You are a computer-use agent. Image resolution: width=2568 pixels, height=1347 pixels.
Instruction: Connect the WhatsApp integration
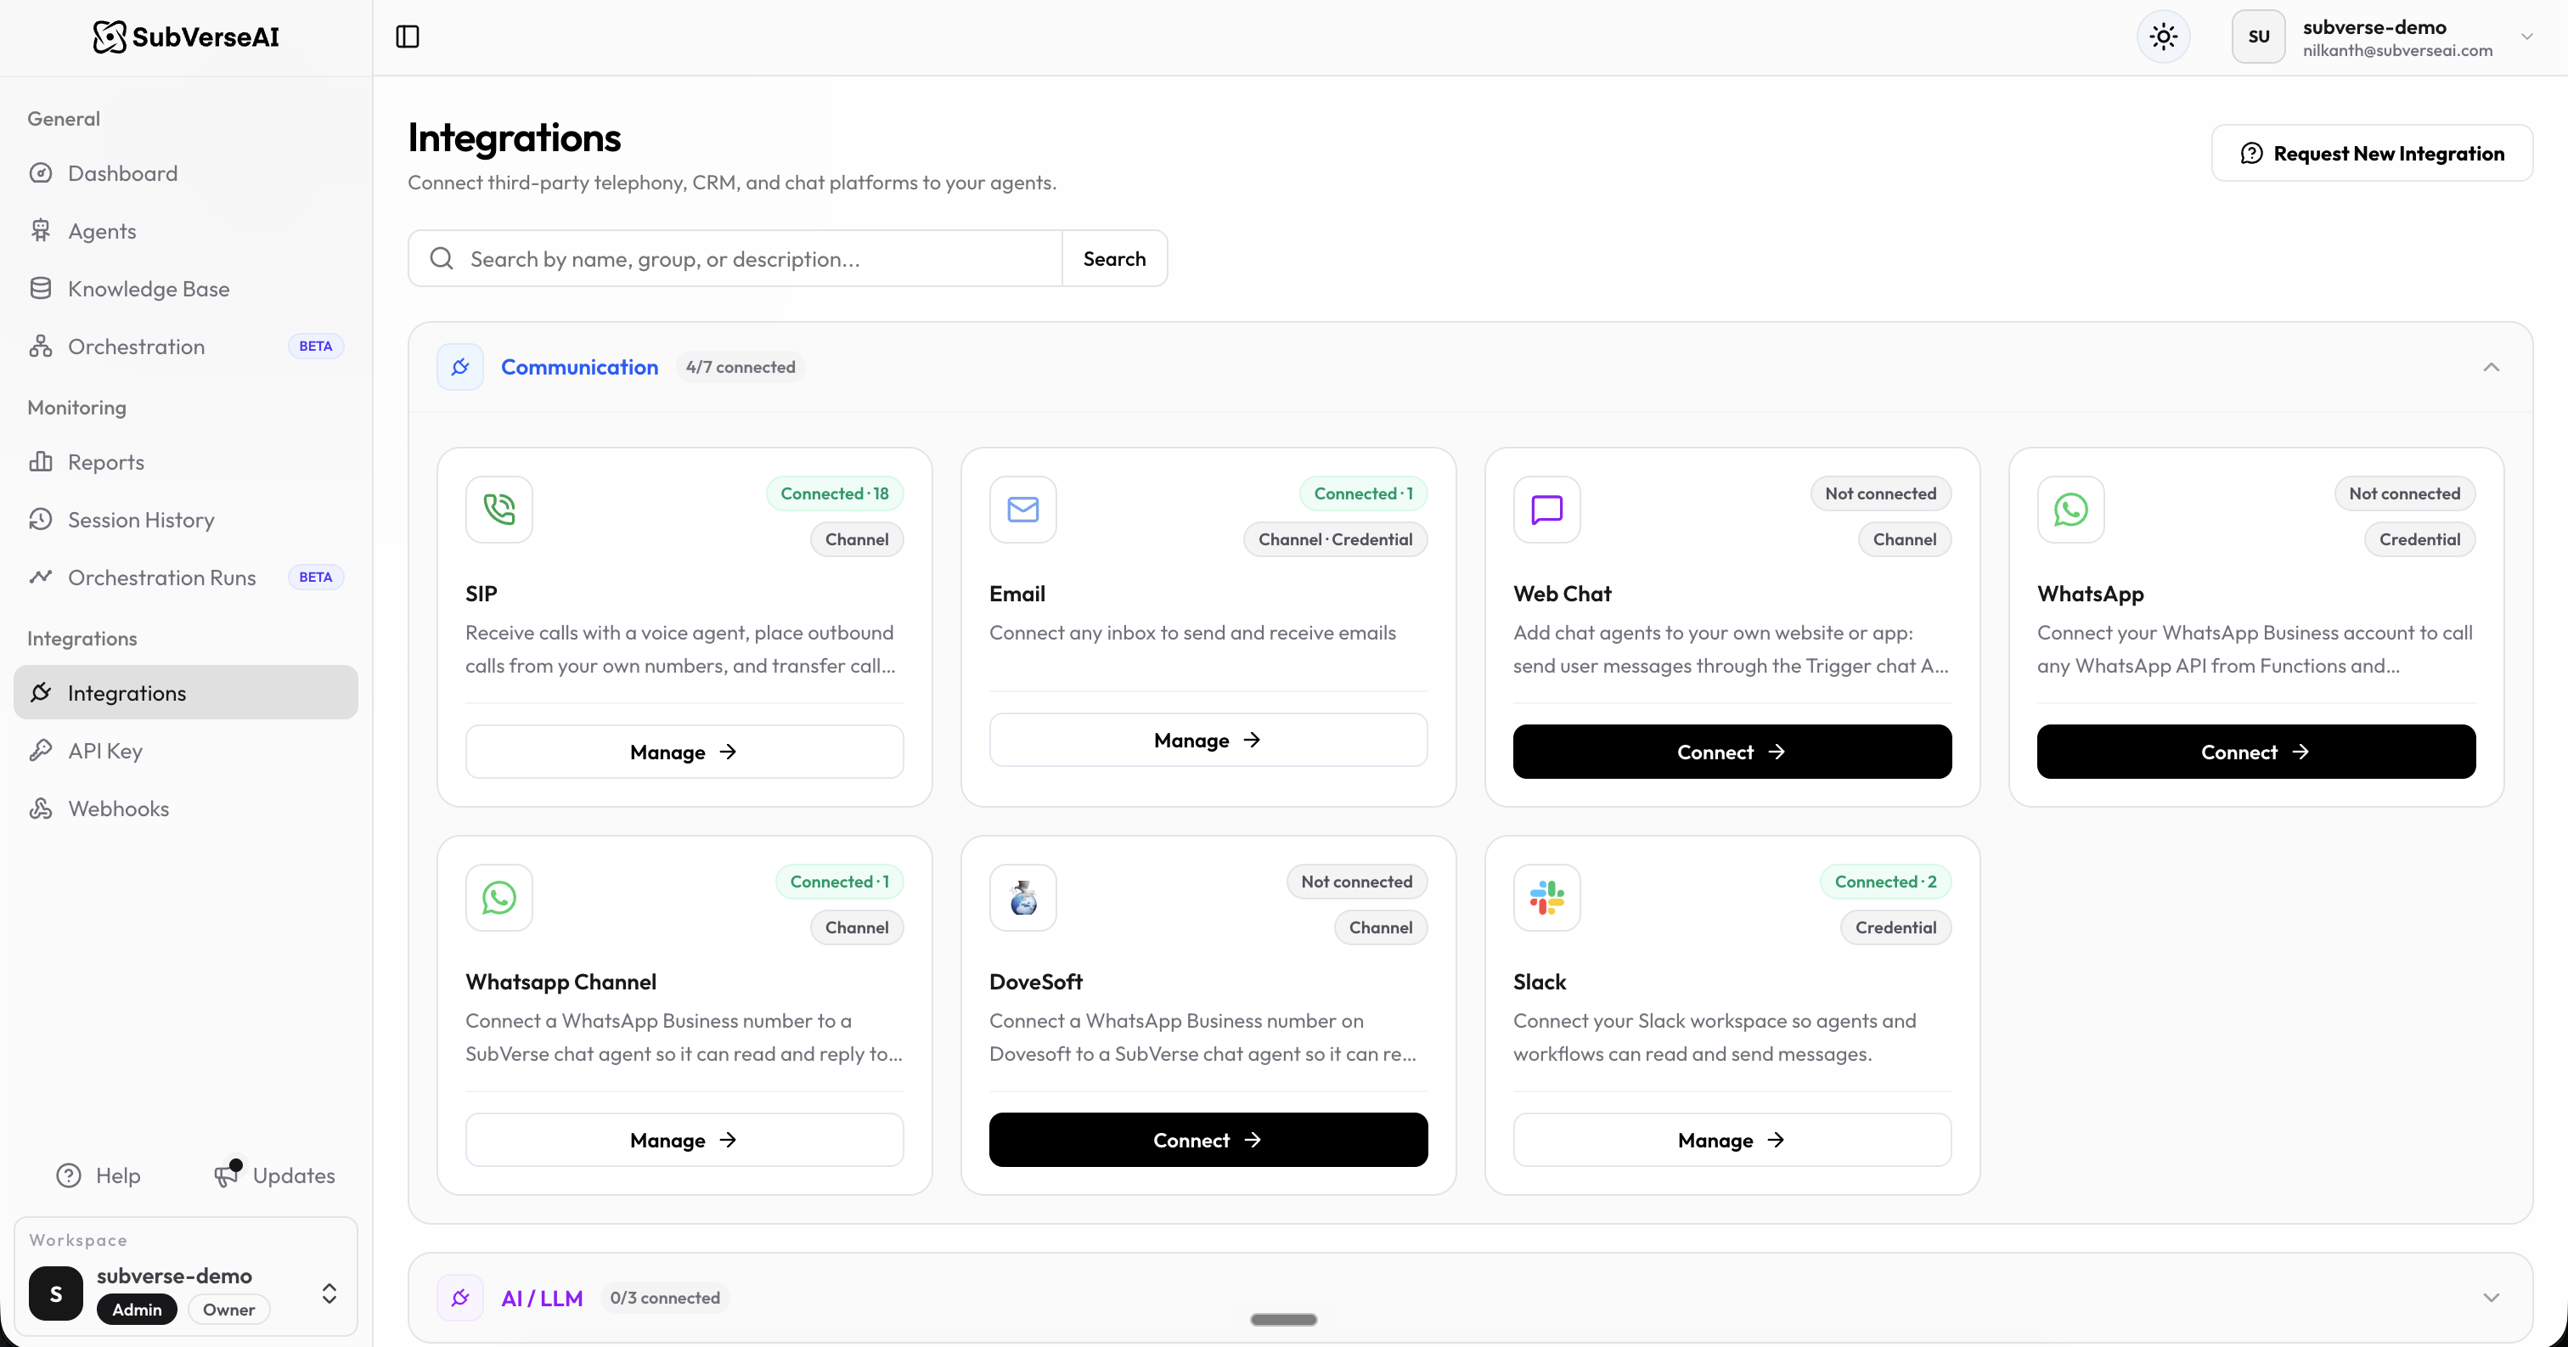2256,752
